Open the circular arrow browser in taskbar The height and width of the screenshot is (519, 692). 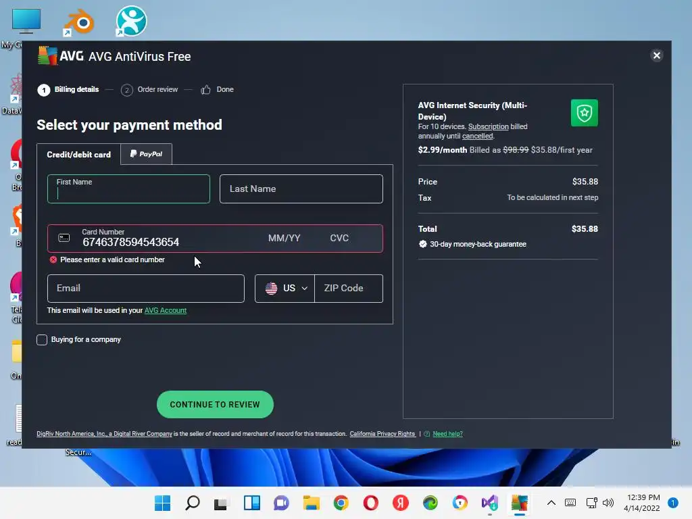(x=460, y=503)
